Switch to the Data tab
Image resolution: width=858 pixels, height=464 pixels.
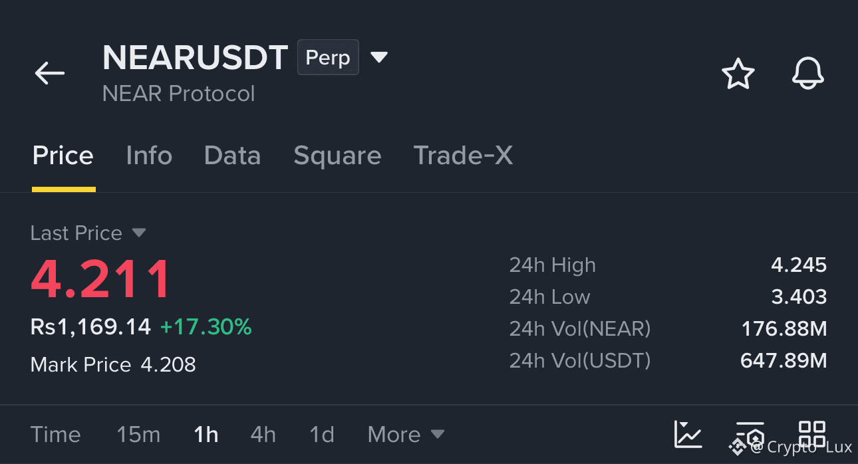click(x=232, y=156)
